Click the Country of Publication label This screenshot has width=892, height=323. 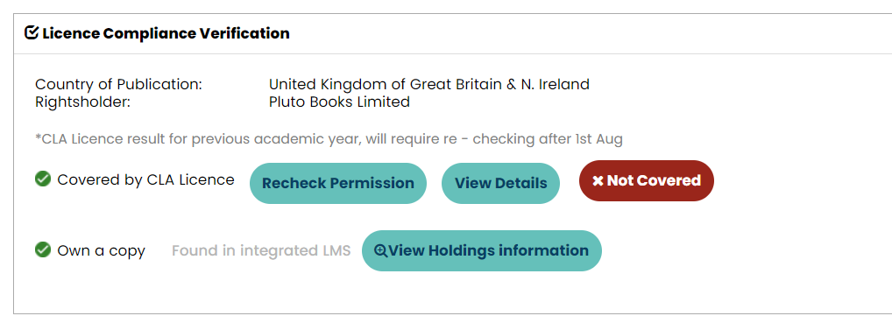pos(118,84)
